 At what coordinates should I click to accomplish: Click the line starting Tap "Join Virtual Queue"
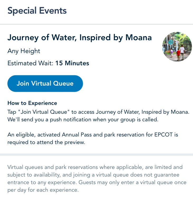click(x=98, y=112)
